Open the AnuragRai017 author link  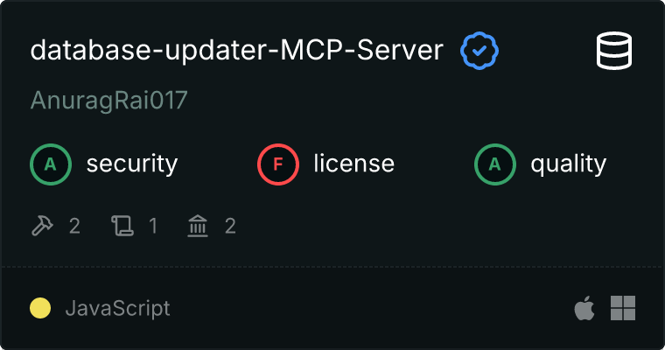(109, 101)
